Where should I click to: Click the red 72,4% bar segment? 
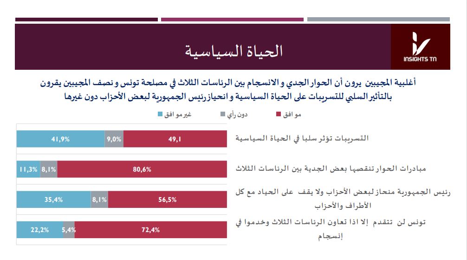click(x=151, y=230)
